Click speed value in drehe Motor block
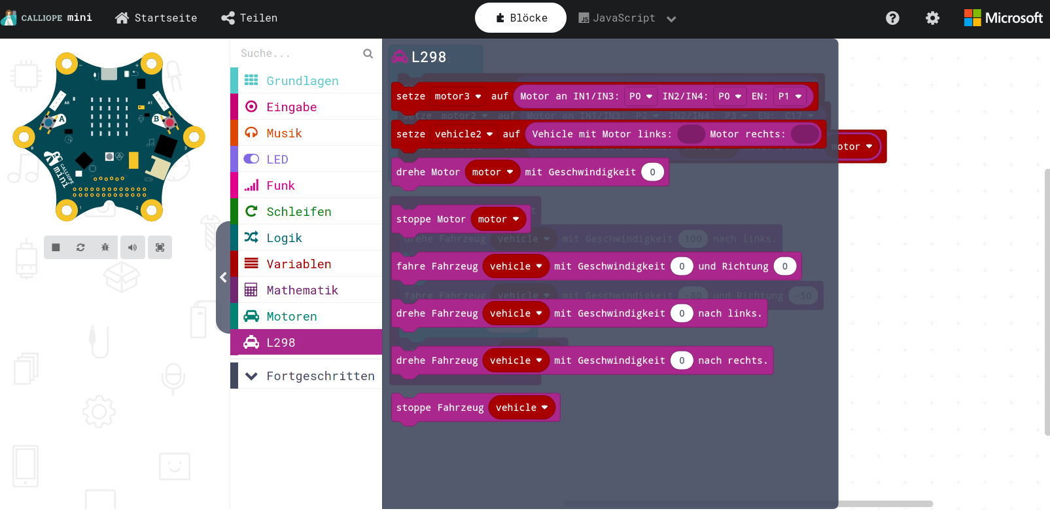The image size is (1050, 511). point(652,172)
